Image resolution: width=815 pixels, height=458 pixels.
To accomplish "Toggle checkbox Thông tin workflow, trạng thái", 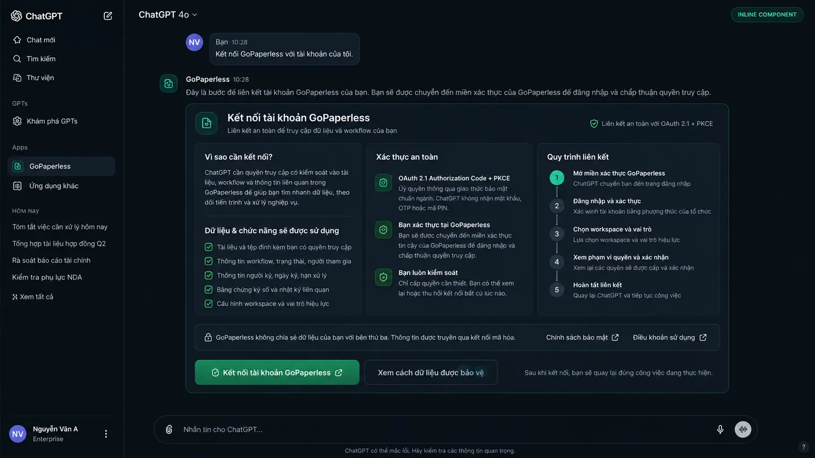I will coord(208,261).
